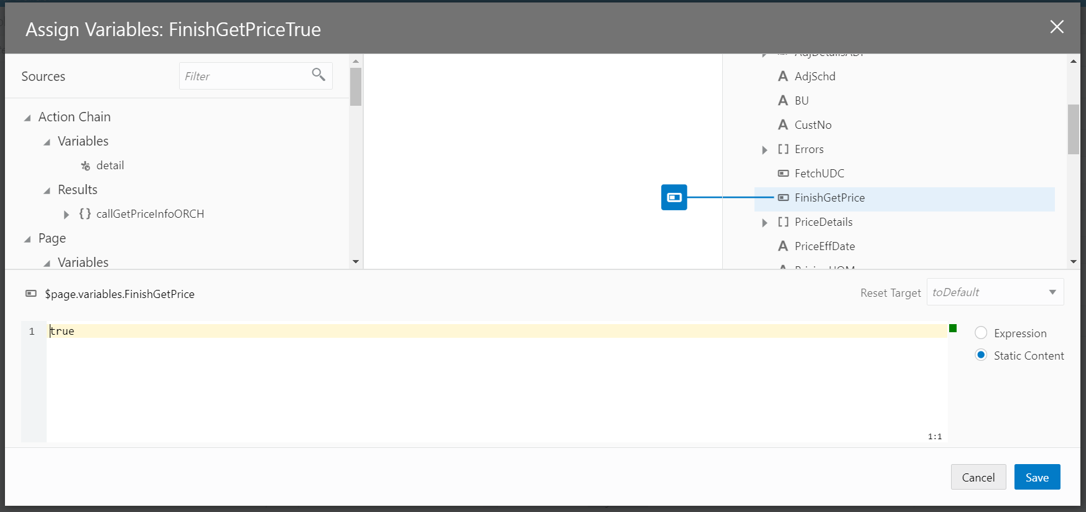Select the Expression radio button
The width and height of the screenshot is (1086, 512).
[981, 333]
